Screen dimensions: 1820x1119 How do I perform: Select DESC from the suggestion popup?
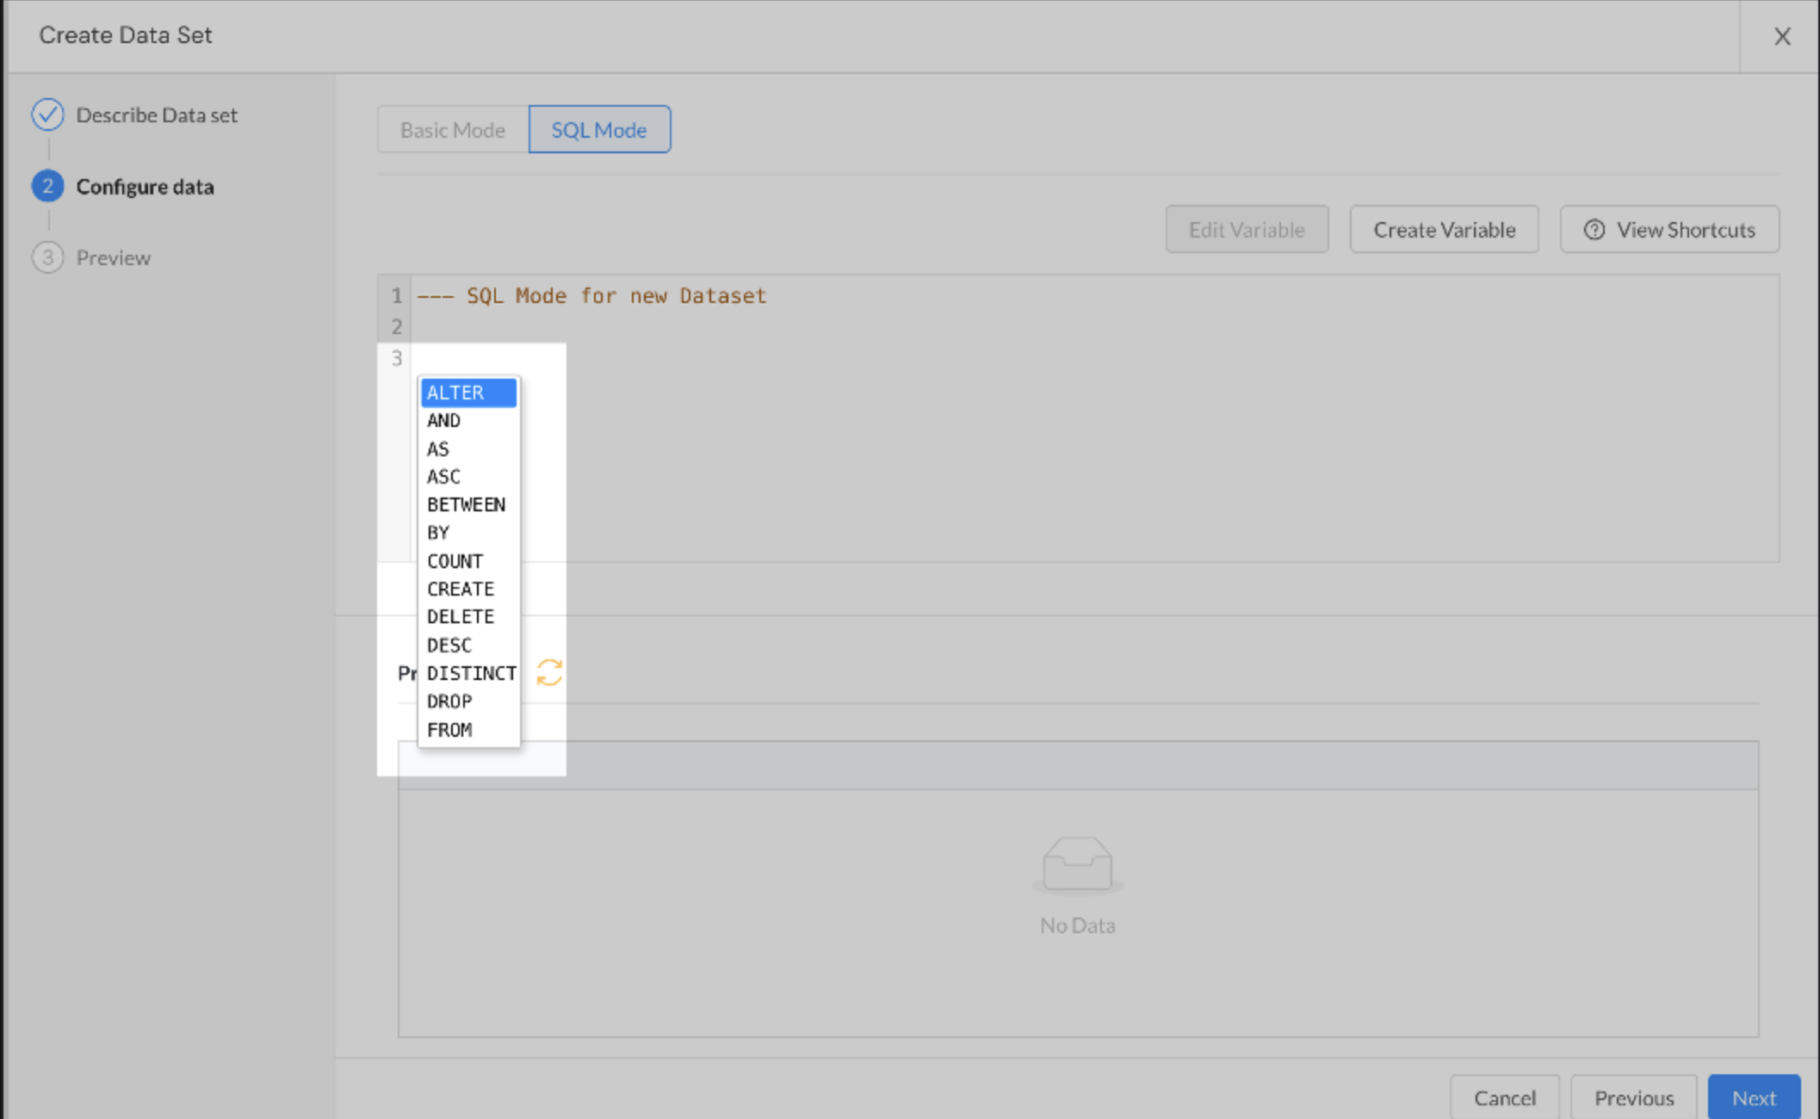point(468,646)
